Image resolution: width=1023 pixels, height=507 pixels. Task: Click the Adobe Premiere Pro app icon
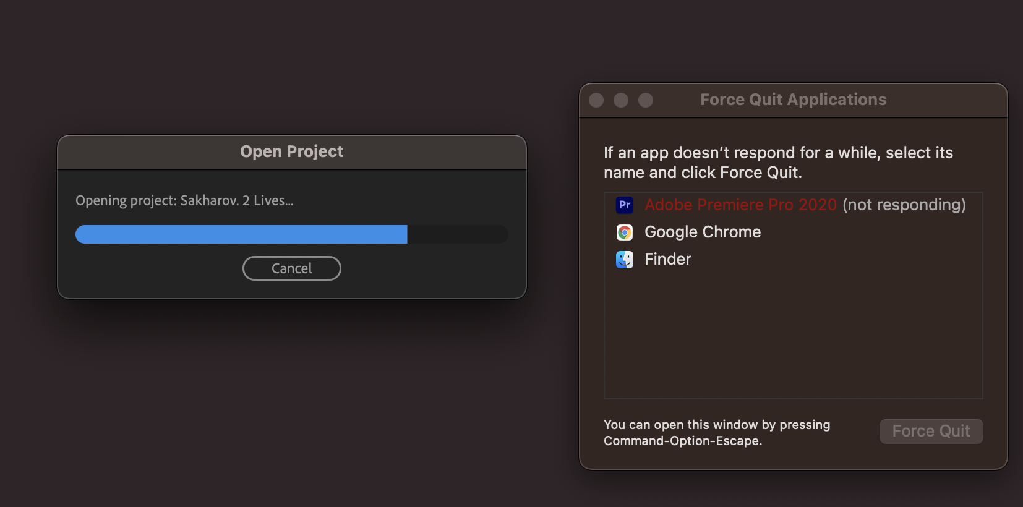[x=625, y=205]
